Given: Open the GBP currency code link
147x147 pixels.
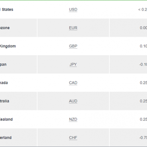Looking at the screenshot, I should [x=73, y=46].
